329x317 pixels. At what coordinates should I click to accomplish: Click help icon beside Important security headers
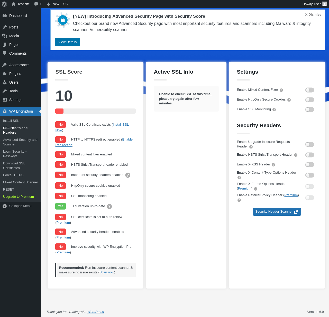(x=128, y=175)
